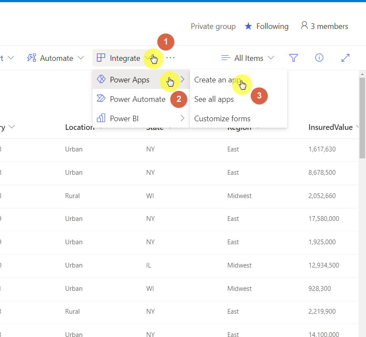Click Rural in the 2,219,900 row

pos(72,312)
